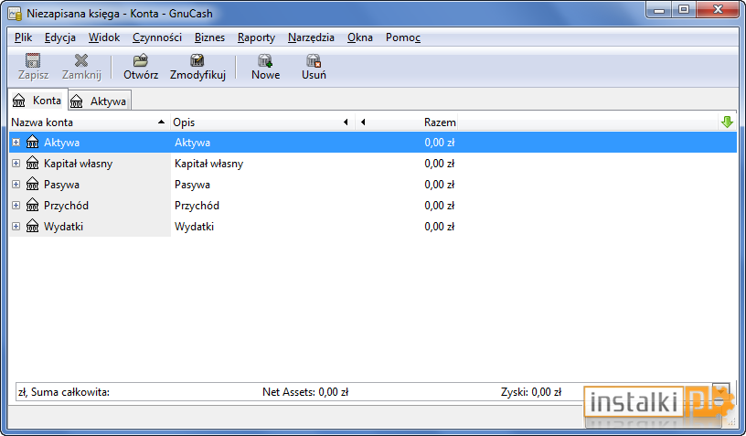The height and width of the screenshot is (436, 746).
Task: Expand the Pasywa account tree
Action: pyautogui.click(x=16, y=184)
